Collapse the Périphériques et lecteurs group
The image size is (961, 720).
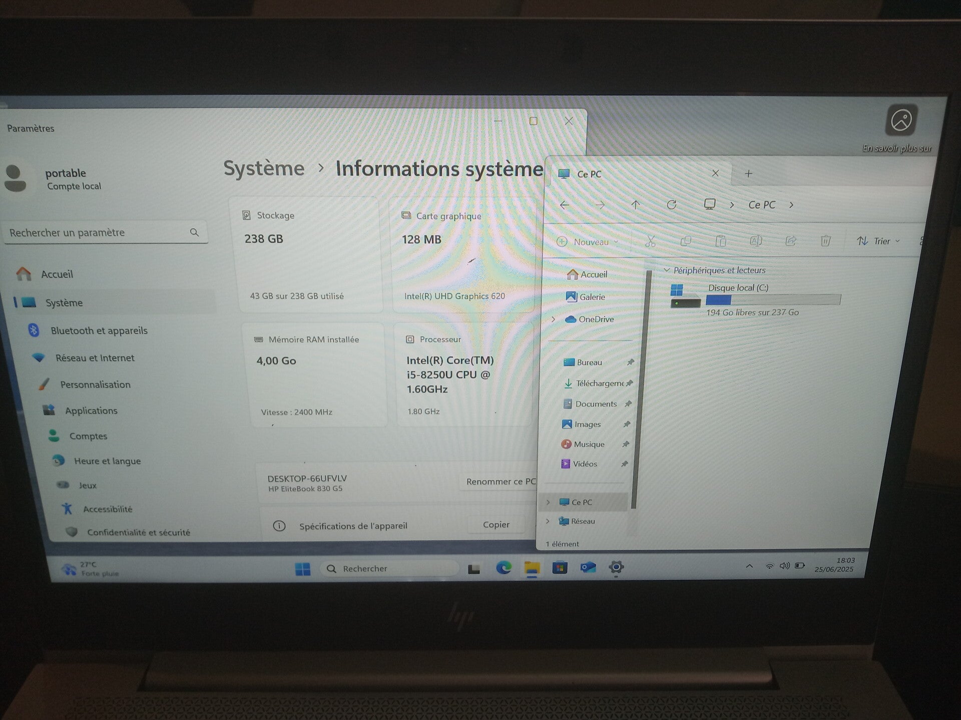coord(667,270)
